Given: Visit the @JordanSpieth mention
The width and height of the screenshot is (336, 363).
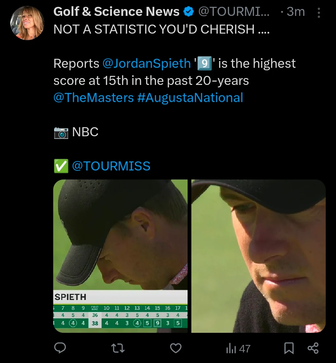Looking at the screenshot, I should (x=147, y=63).
